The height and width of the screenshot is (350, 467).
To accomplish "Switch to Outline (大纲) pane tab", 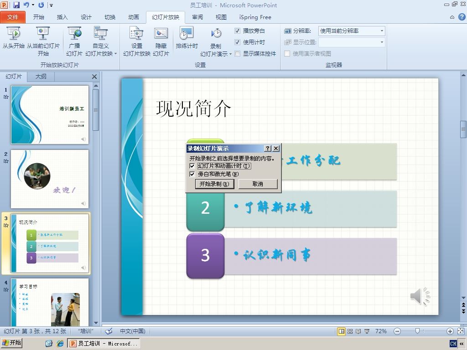I will (41, 77).
